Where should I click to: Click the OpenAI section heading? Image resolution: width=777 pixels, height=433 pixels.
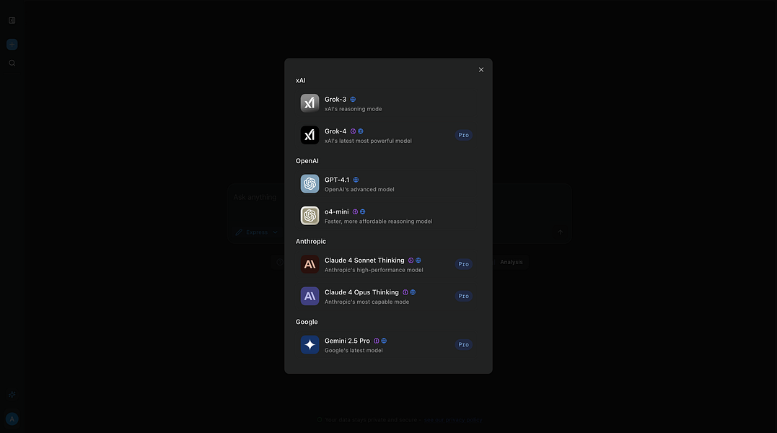coord(307,160)
